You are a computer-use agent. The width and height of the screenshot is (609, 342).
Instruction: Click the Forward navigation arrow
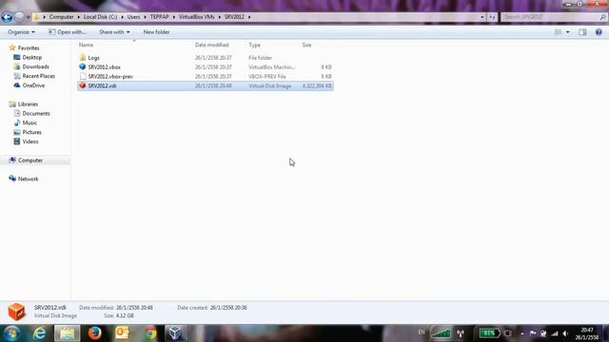pos(19,17)
